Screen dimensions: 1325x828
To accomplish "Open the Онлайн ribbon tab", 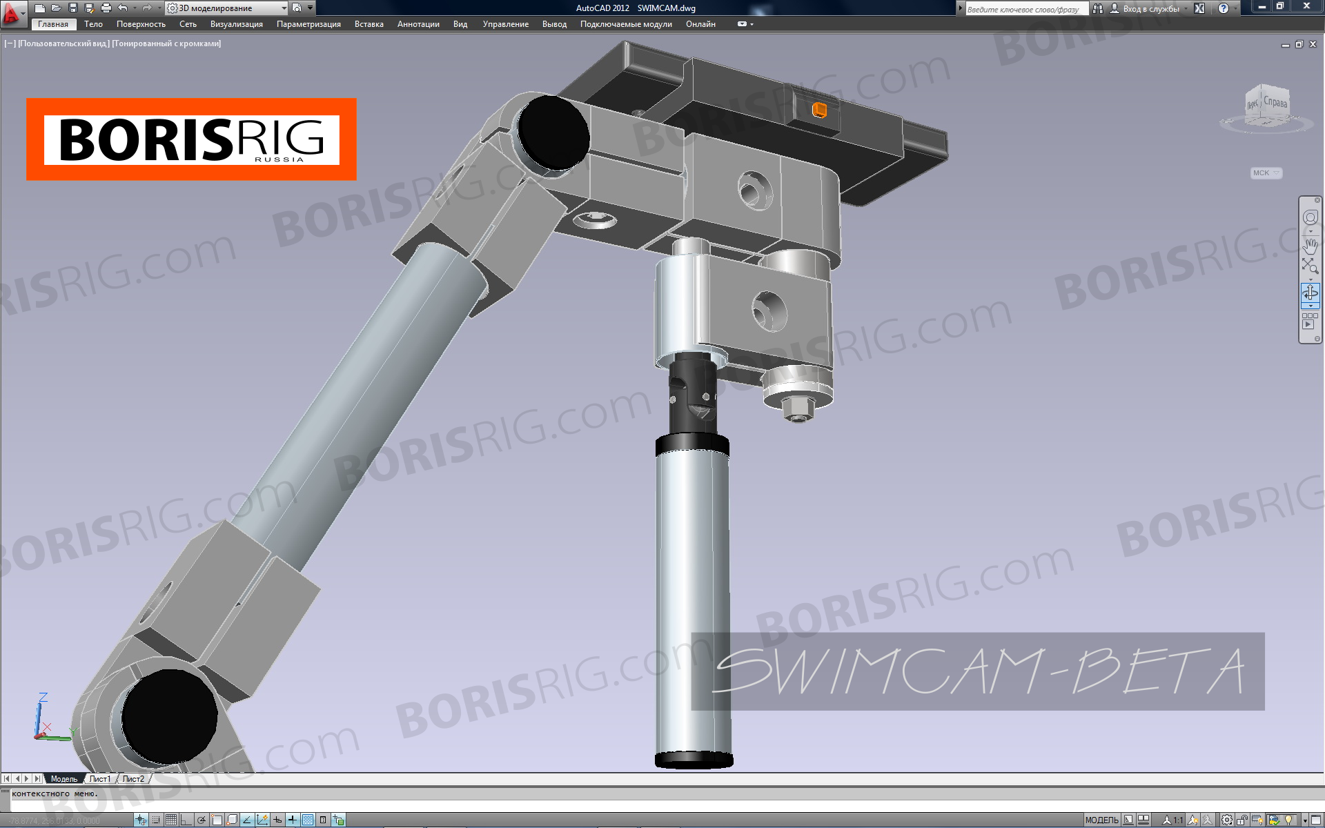I will click(x=700, y=24).
